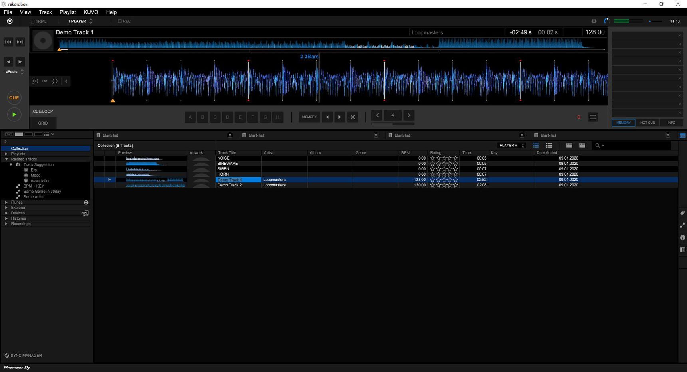Store a cue with the MEMORY button
Screen dimensions: 687x372
coord(309,117)
